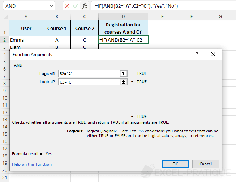236x182 pixels.
Task: Click the 'Function Arguments' dialog title
Action: [x=33, y=55]
